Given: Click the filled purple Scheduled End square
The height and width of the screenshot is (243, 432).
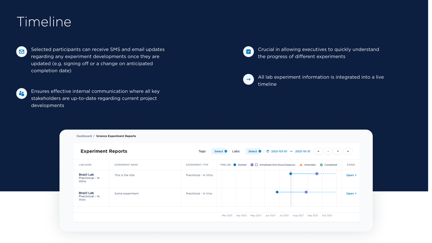Looking at the screenshot, I should (252, 165).
